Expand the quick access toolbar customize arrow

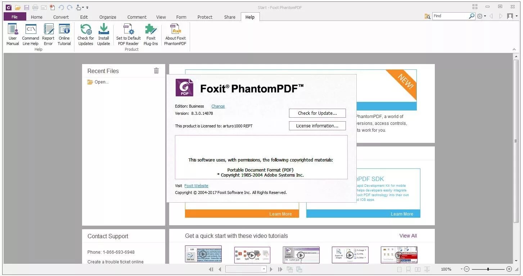coord(87,7)
